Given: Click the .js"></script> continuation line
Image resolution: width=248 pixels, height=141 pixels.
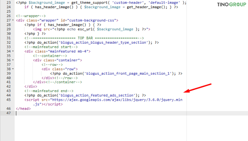Looking at the screenshot, I should tap(48, 104).
